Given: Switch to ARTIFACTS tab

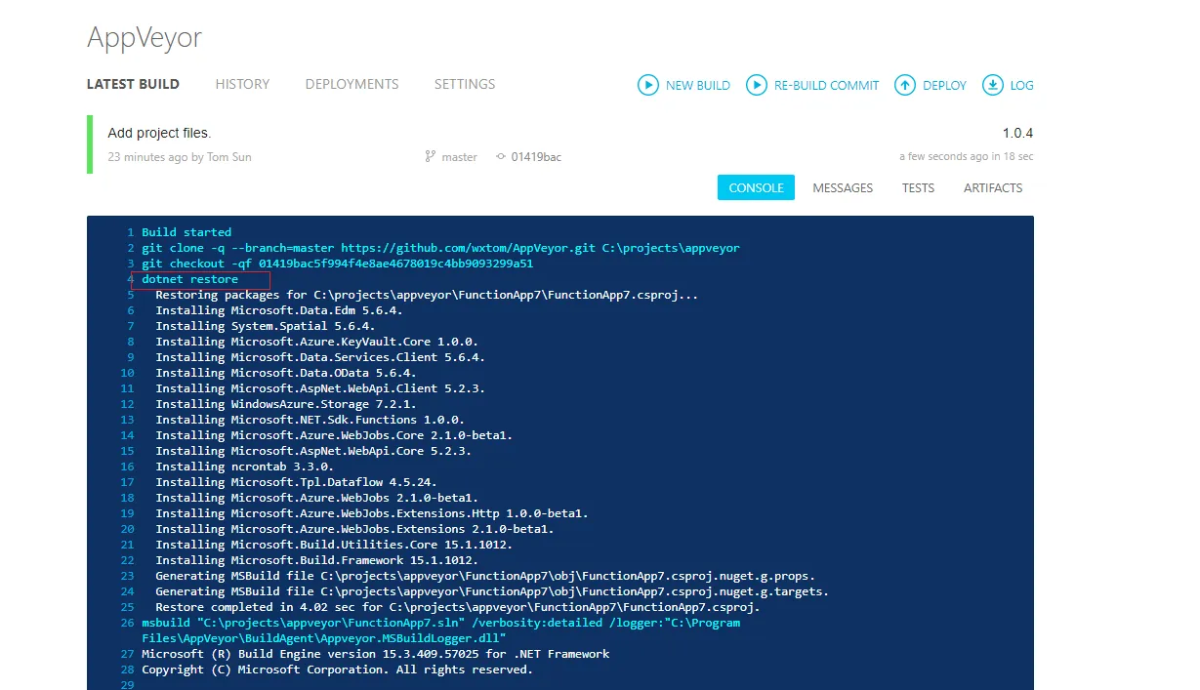Looking at the screenshot, I should (x=993, y=187).
